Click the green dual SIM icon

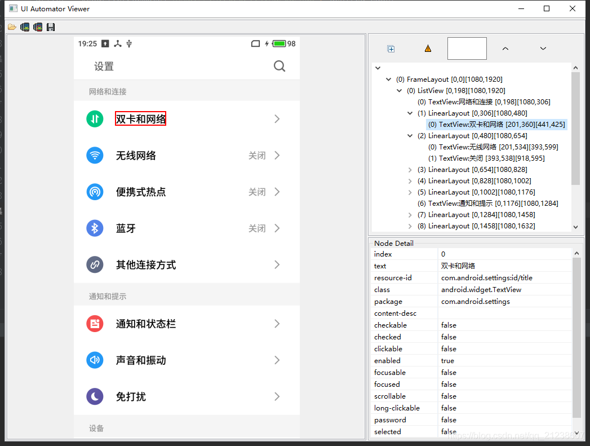point(95,119)
